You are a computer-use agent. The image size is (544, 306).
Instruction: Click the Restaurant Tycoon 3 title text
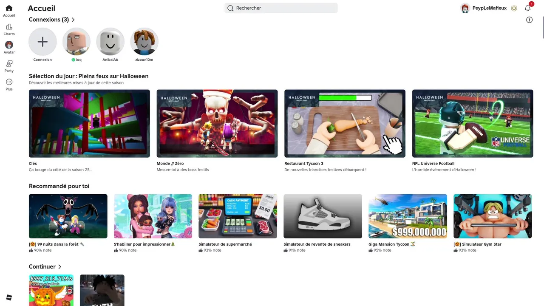[x=304, y=164]
